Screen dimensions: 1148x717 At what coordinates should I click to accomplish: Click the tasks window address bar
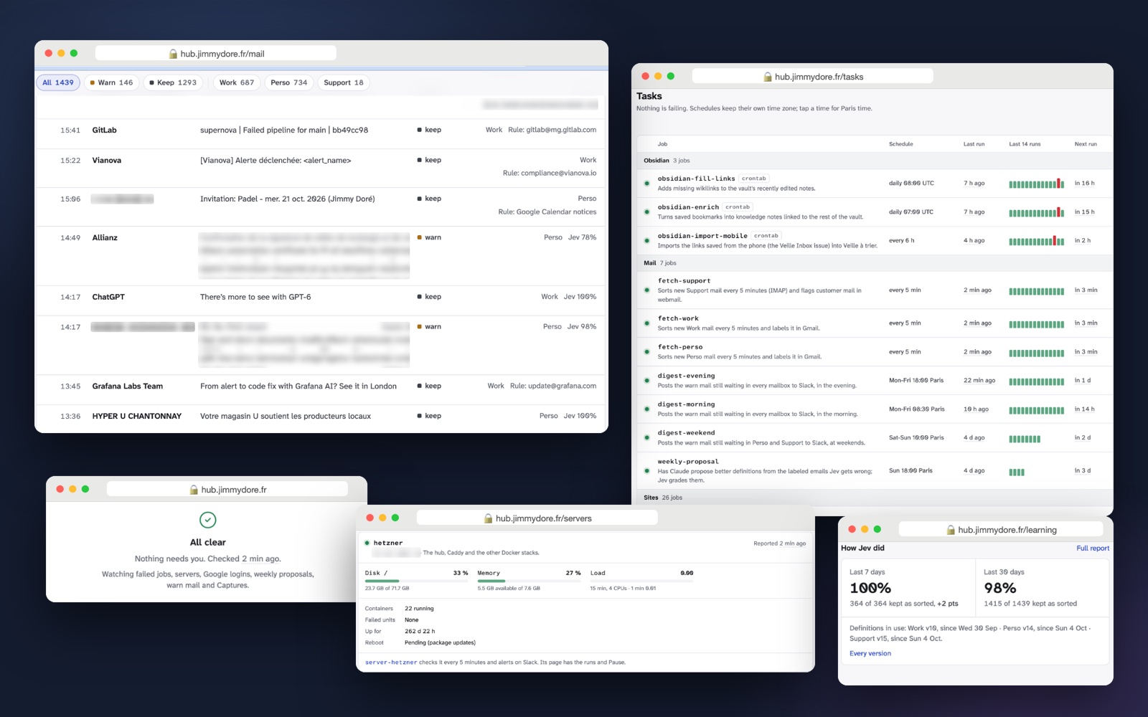pyautogui.click(x=813, y=77)
